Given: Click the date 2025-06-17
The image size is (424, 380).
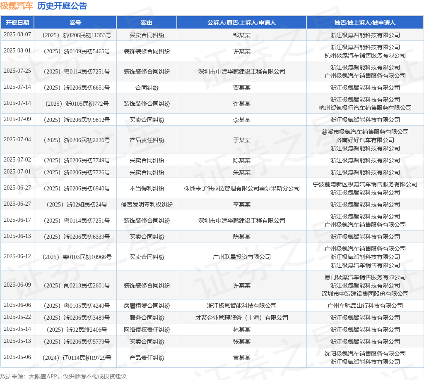Looking at the screenshot, I should coord(17,220).
